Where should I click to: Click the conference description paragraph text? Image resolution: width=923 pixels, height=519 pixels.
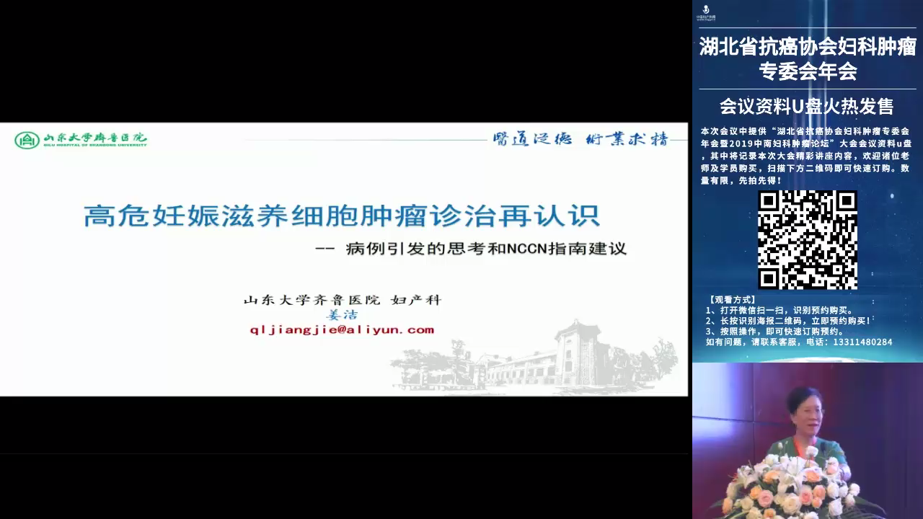click(x=807, y=156)
